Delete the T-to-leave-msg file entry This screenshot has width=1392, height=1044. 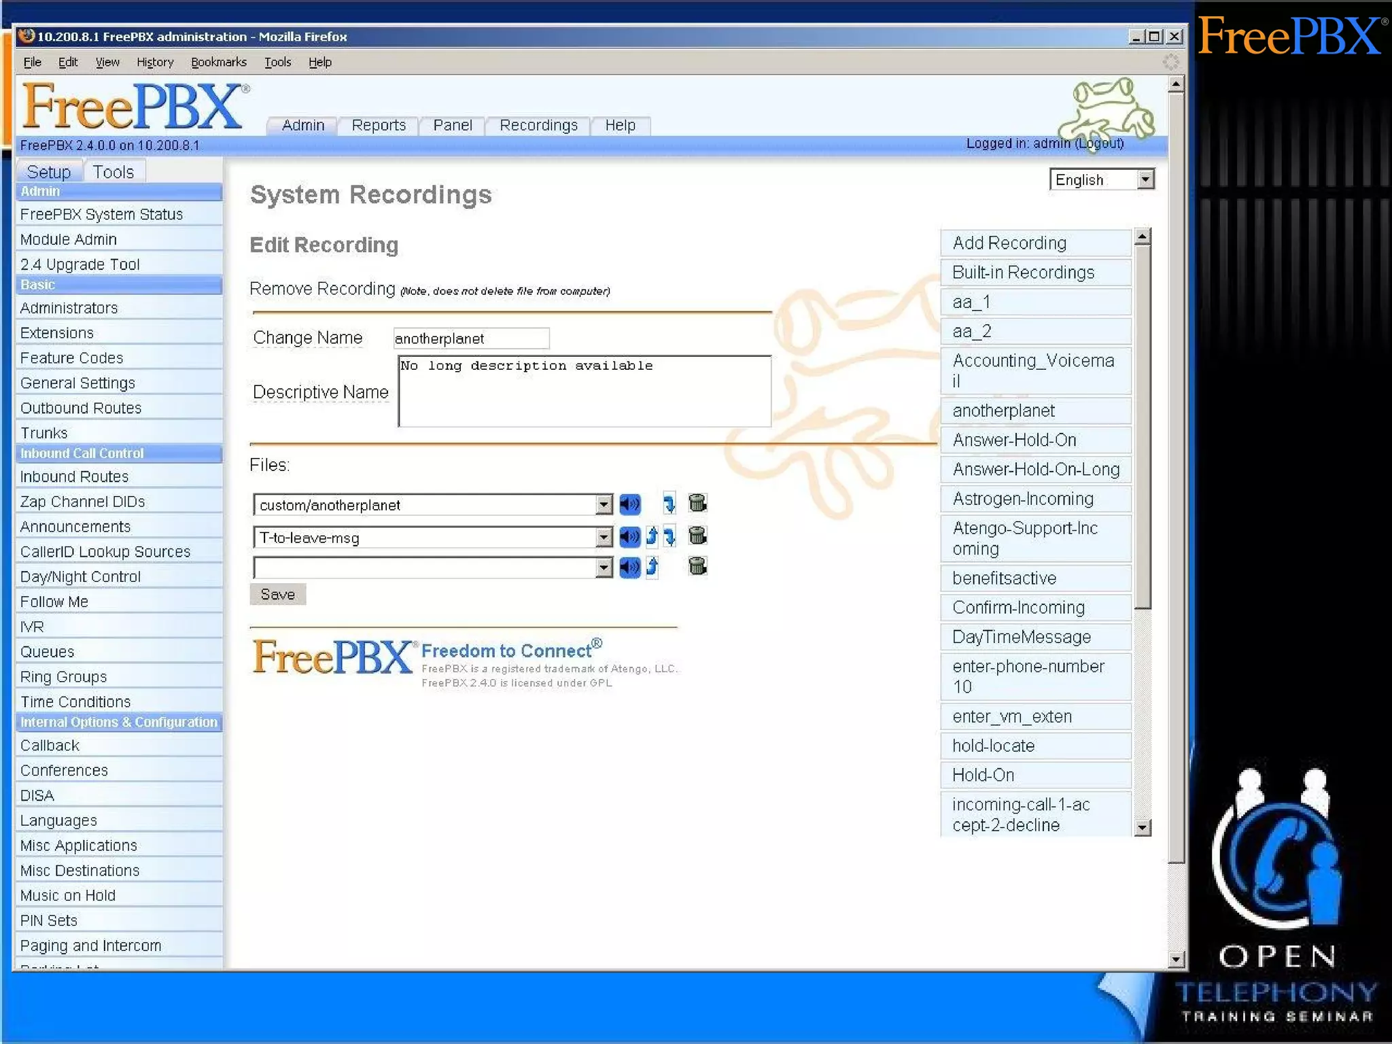pyautogui.click(x=697, y=536)
